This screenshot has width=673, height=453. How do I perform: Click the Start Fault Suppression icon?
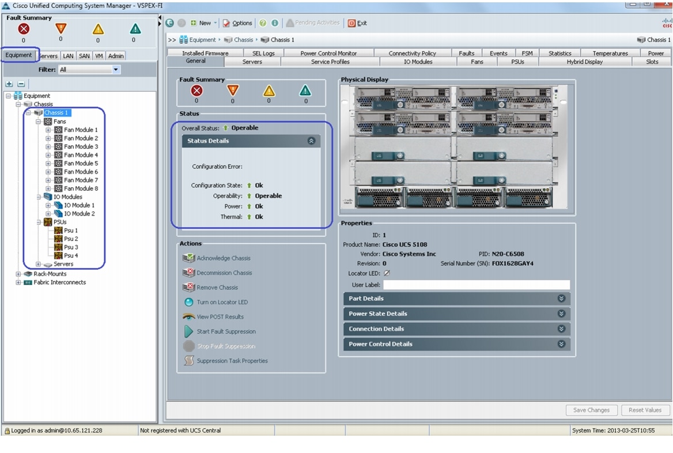click(x=188, y=331)
